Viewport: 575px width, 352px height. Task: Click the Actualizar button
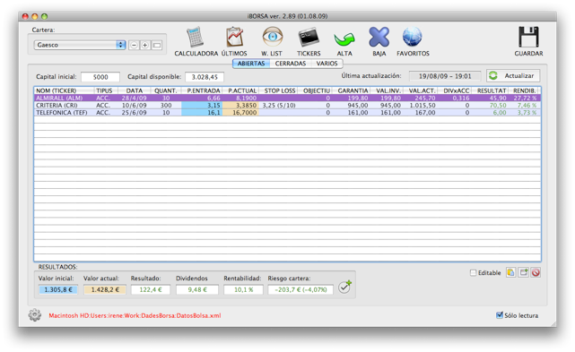click(513, 76)
